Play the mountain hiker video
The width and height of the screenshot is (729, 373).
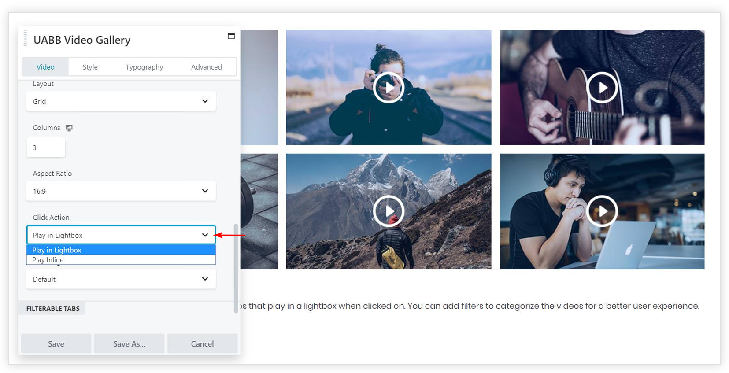[x=389, y=211]
